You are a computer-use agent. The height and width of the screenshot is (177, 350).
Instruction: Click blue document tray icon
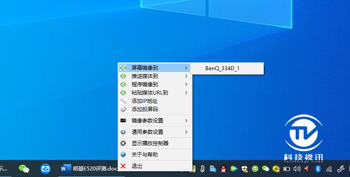pyautogui.click(x=213, y=169)
